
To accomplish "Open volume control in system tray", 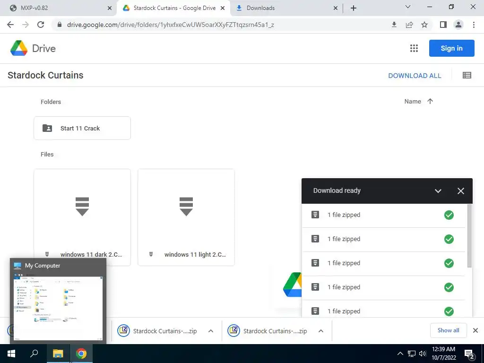I will (x=423, y=354).
